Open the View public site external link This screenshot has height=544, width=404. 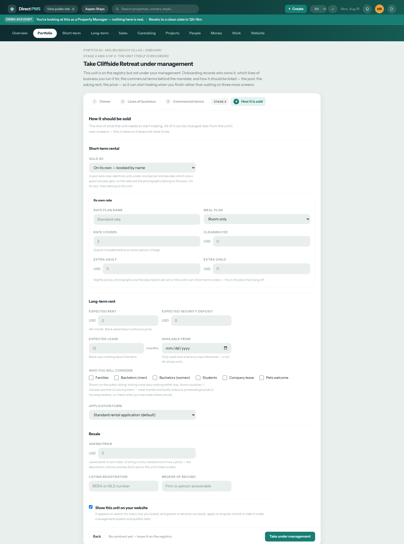click(x=61, y=9)
